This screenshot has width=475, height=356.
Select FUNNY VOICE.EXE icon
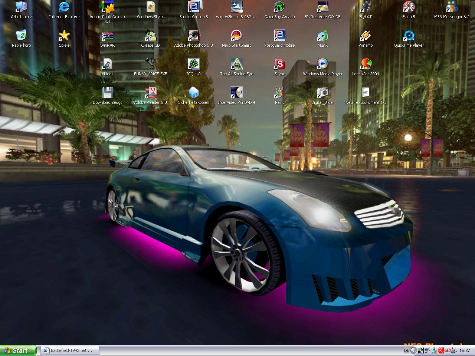click(x=150, y=67)
